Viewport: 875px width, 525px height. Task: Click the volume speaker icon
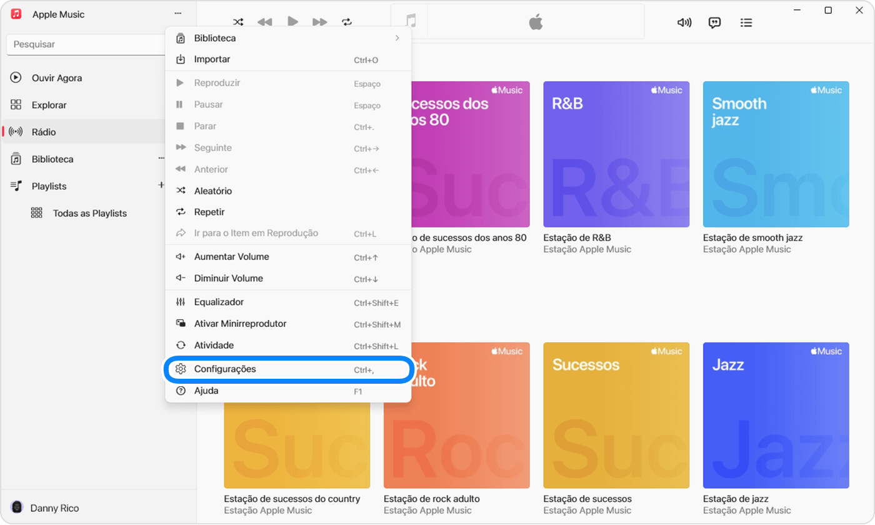point(684,22)
